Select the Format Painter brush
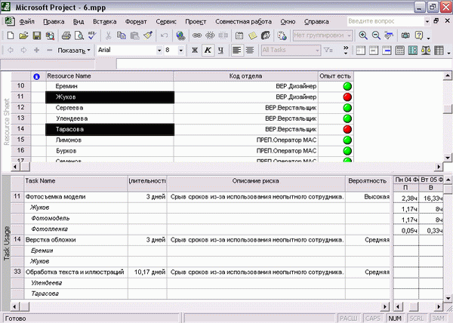The width and height of the screenshot is (453, 323). coord(148,35)
